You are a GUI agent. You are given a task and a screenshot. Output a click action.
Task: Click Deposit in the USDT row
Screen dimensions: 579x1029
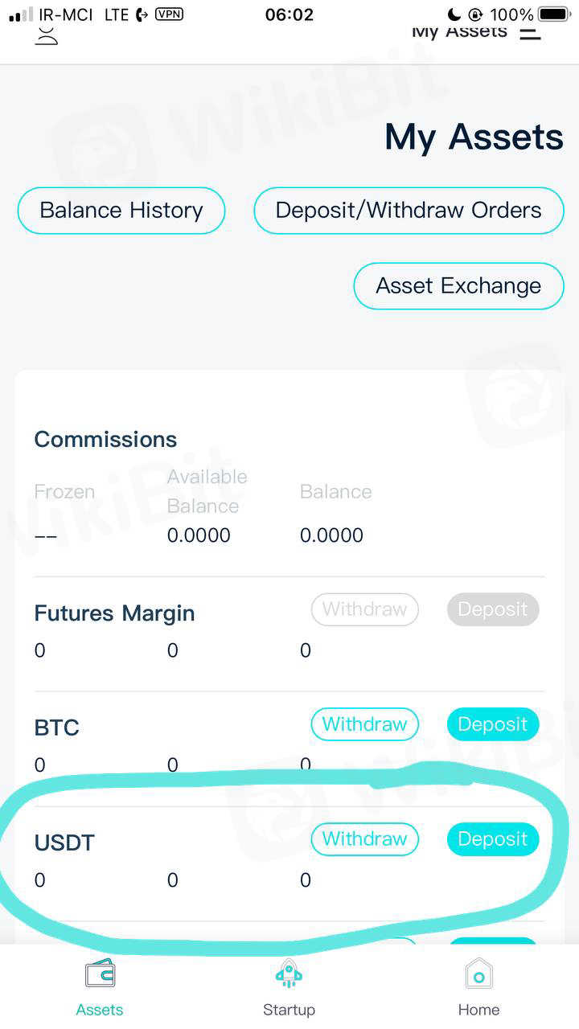[x=492, y=839]
